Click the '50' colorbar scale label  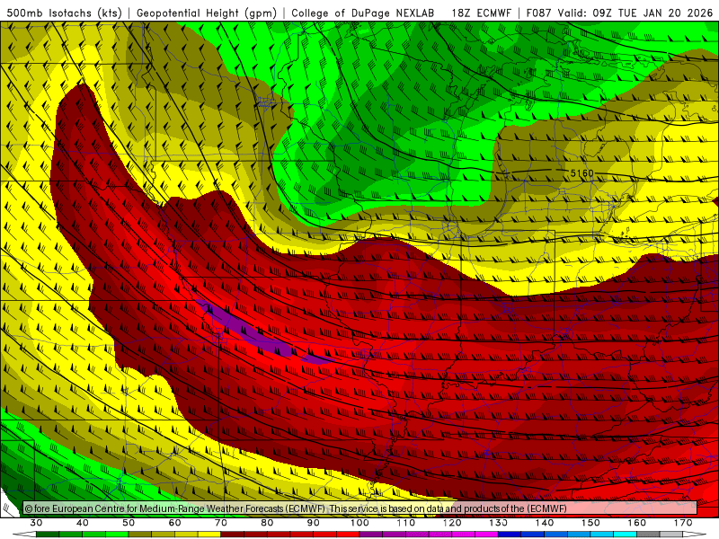129,523
